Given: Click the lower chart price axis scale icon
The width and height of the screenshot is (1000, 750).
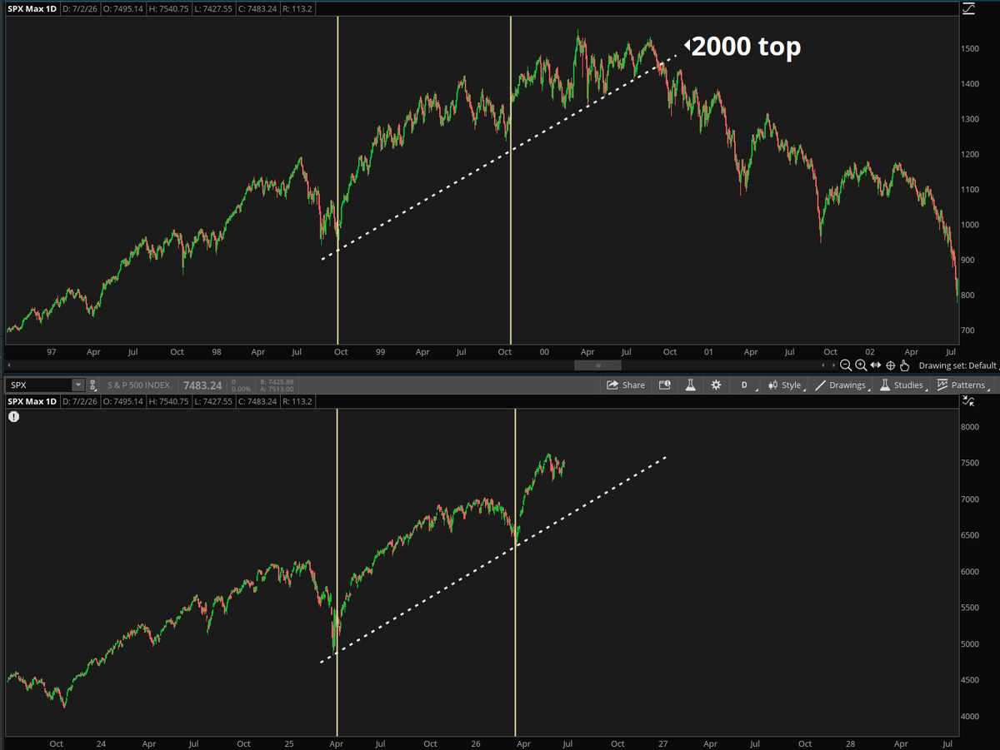Looking at the screenshot, I should coord(968,400).
